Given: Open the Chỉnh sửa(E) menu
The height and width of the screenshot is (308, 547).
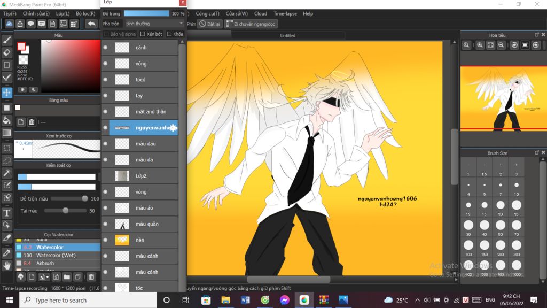Looking at the screenshot, I should 36,13.
